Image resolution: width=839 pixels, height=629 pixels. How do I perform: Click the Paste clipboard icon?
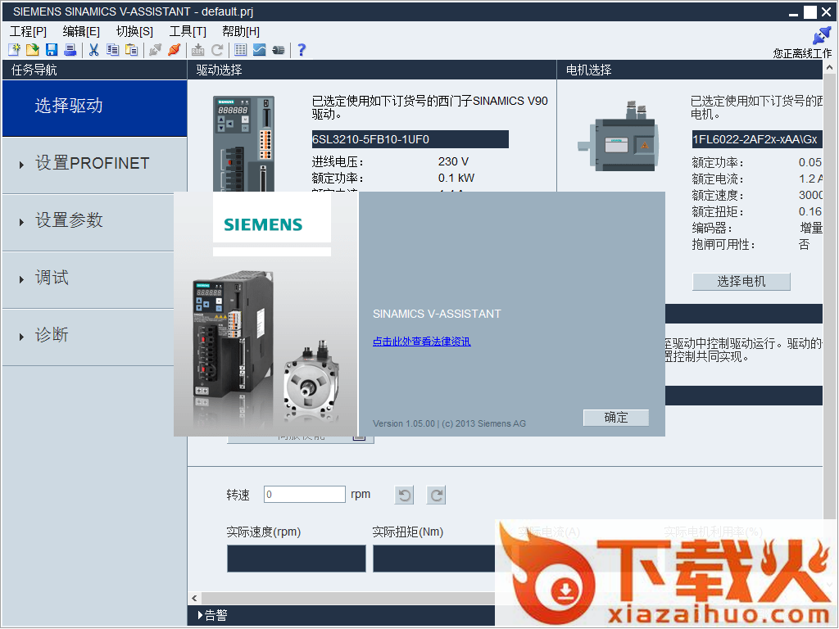click(x=131, y=50)
